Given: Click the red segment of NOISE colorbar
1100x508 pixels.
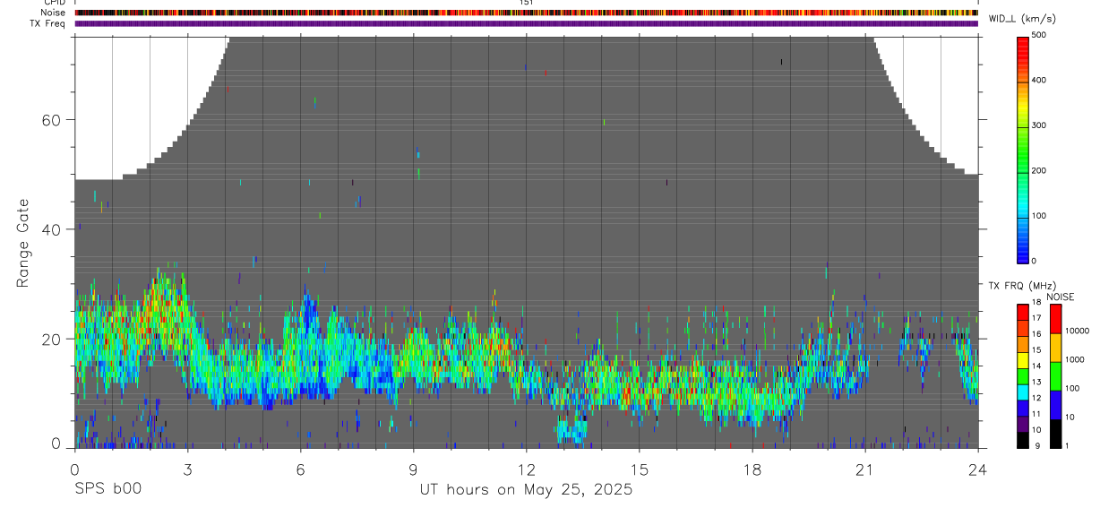Looking at the screenshot, I should coord(1055,318).
